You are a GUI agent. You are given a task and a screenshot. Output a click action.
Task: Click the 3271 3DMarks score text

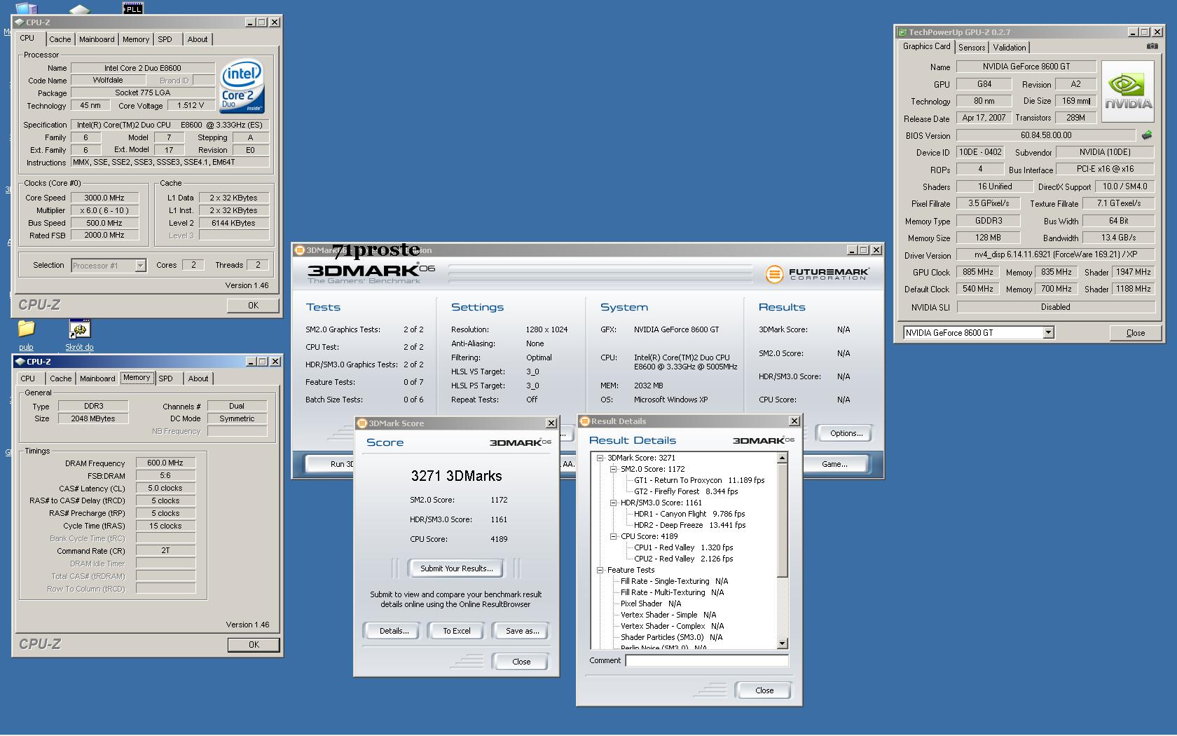[x=457, y=476]
